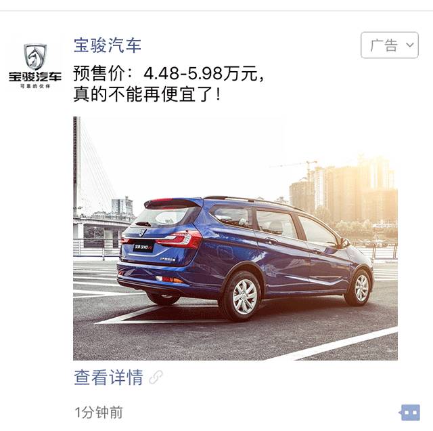Click the 宝骏汽车 wordmark under the avatar emblem
The width and height of the screenshot is (433, 431).
(35, 77)
